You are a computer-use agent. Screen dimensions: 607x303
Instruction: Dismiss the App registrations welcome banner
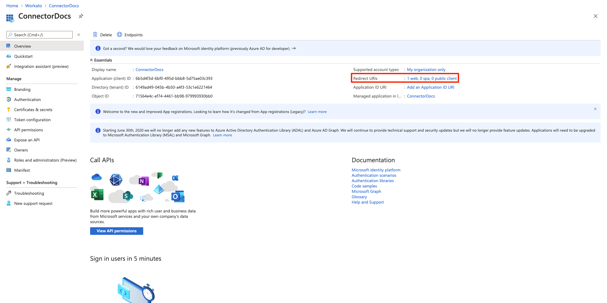(x=595, y=109)
